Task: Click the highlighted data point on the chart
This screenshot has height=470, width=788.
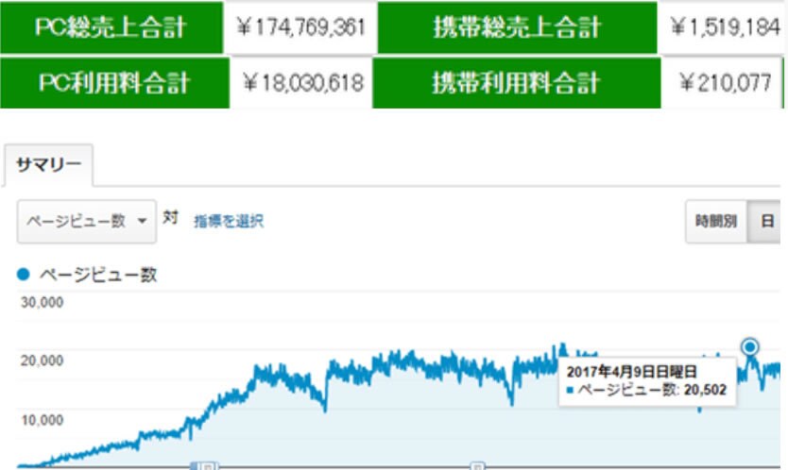Action: click(x=750, y=347)
